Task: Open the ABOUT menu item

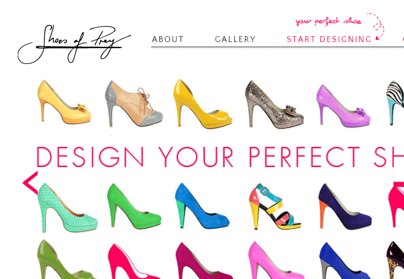Action: tap(168, 39)
